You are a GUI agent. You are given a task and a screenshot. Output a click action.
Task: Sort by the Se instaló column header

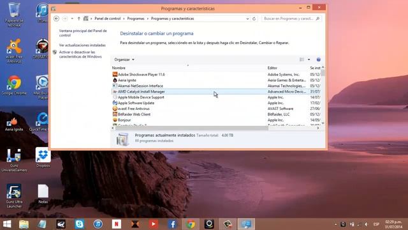click(x=315, y=68)
